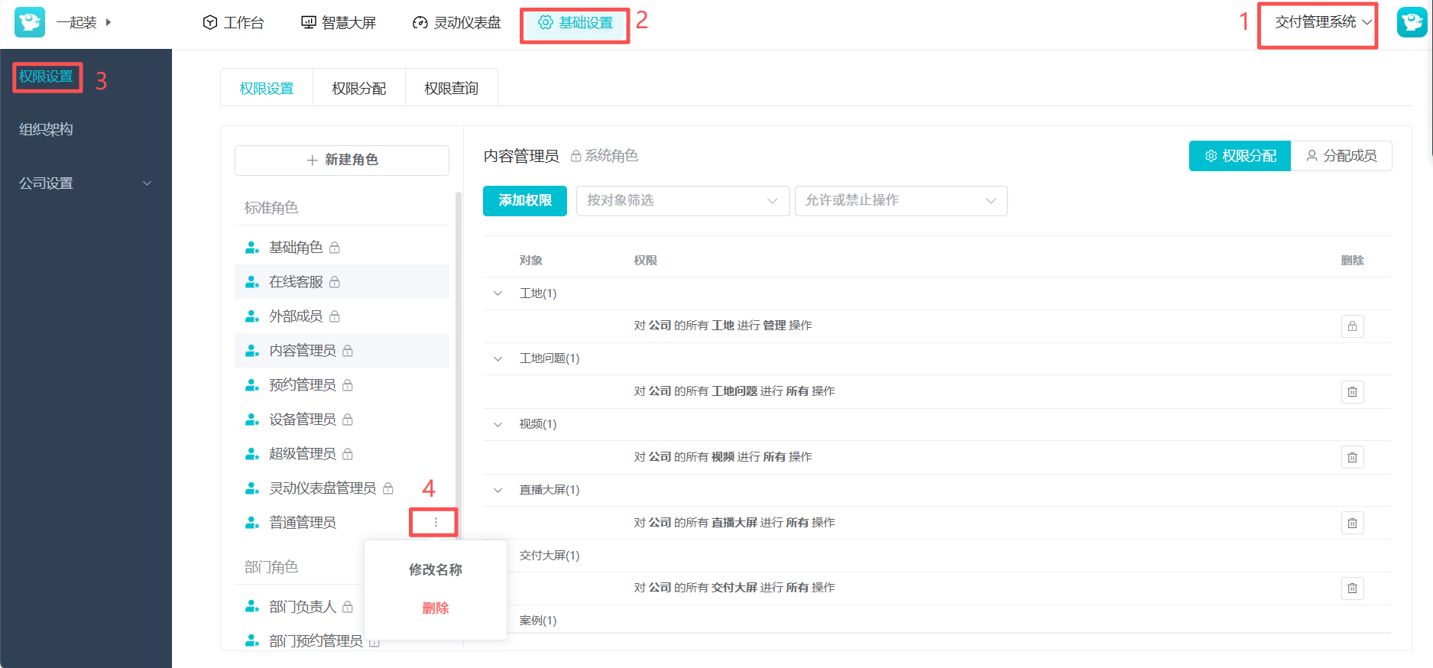The width and height of the screenshot is (1433, 668).
Task: Open the 按对象筛选 dropdown
Action: tap(682, 201)
